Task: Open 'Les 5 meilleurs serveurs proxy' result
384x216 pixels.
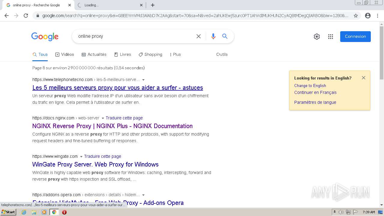Action: (x=118, y=88)
